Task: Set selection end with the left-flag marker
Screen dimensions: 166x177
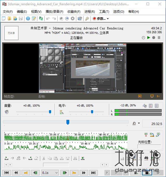Action: click(30, 158)
